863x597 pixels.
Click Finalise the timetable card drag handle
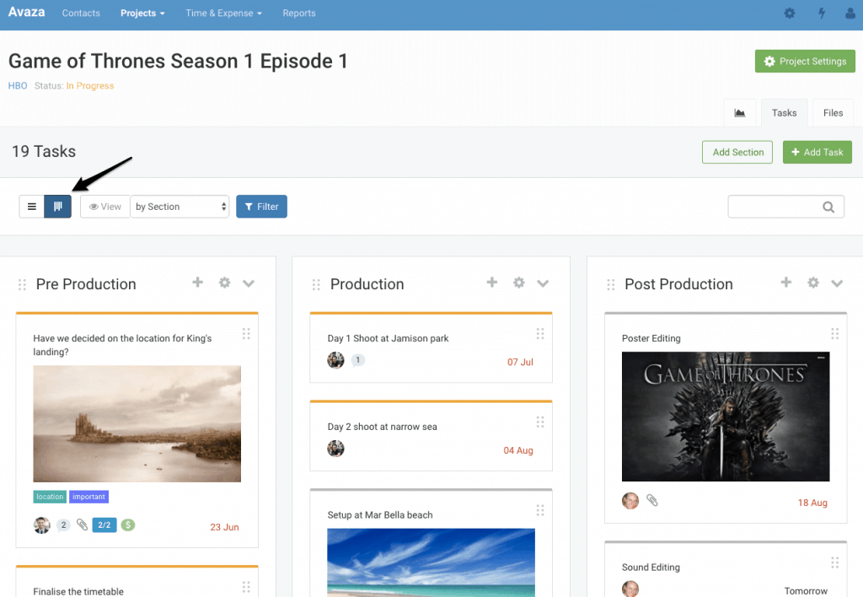pyautogui.click(x=246, y=587)
